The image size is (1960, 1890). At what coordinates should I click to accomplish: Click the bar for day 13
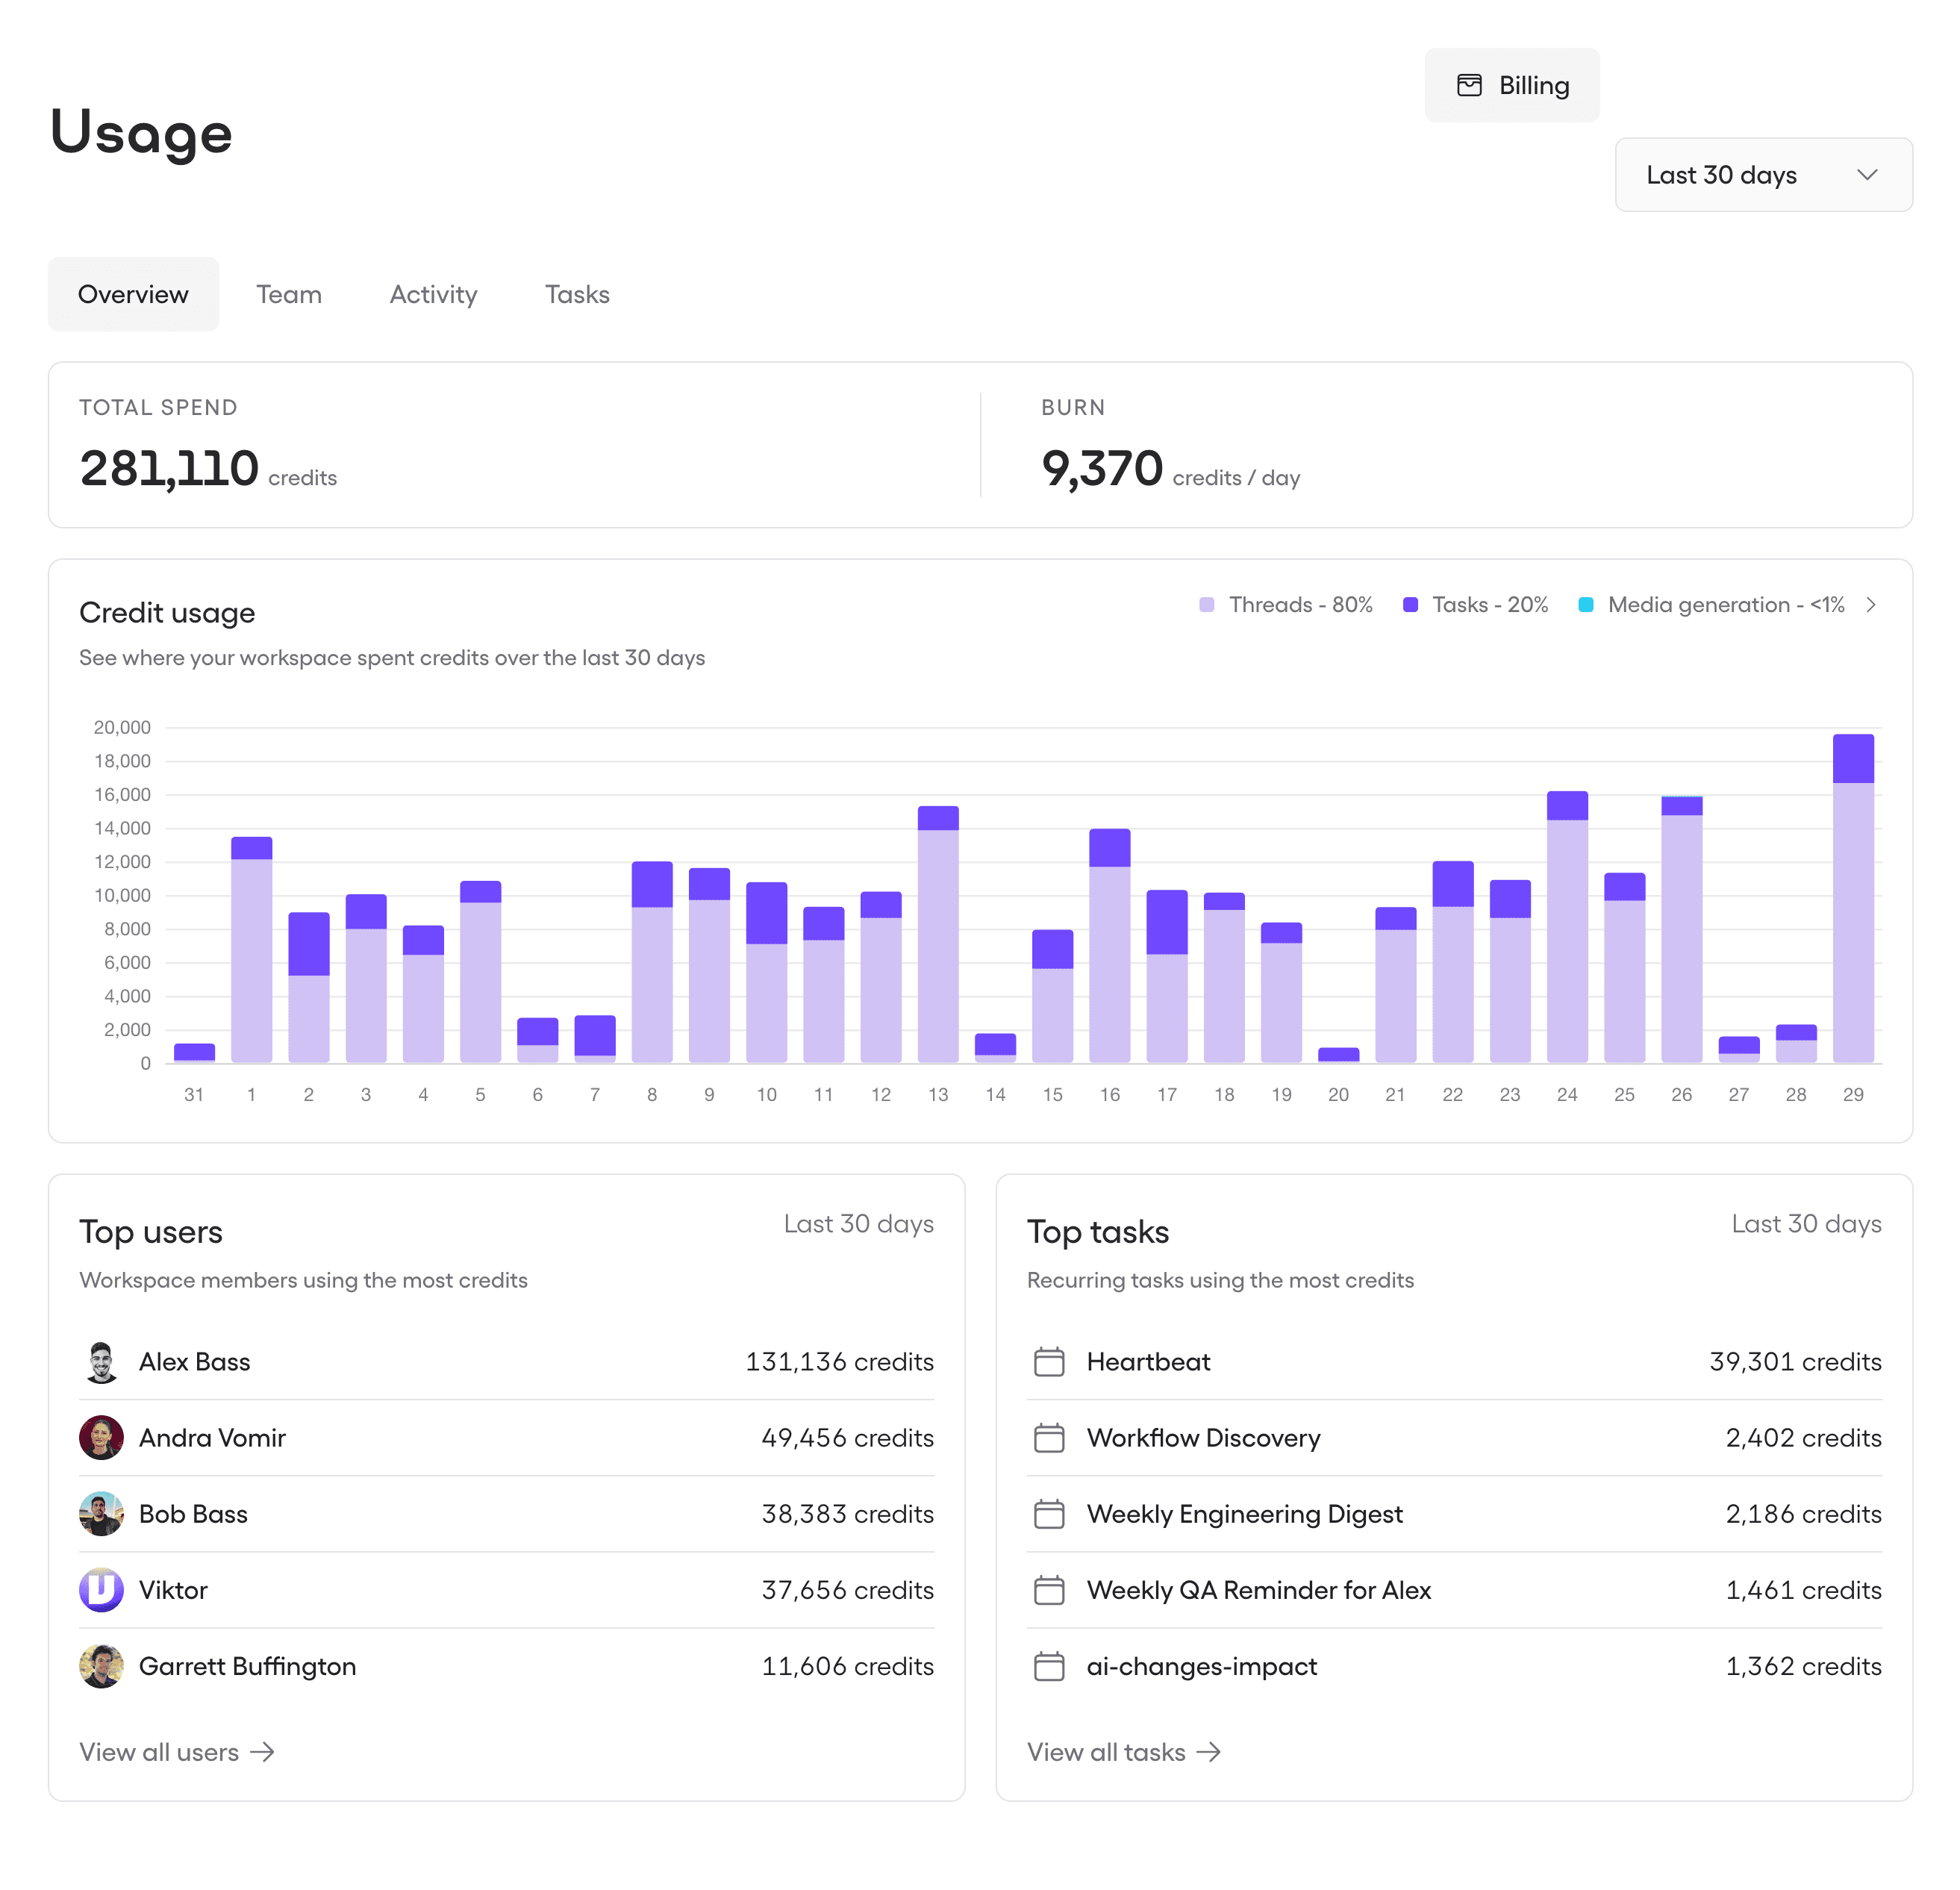(x=938, y=934)
